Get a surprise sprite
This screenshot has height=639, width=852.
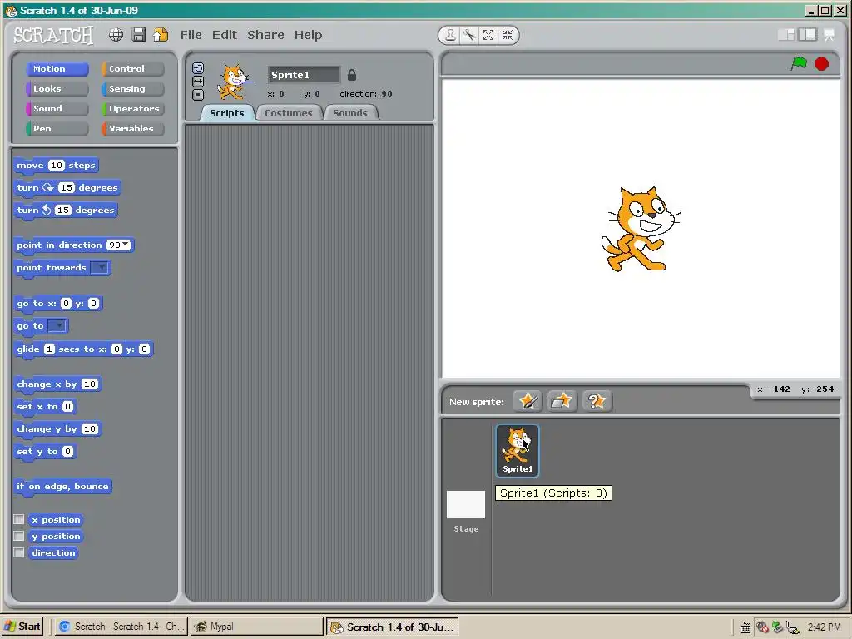point(597,402)
